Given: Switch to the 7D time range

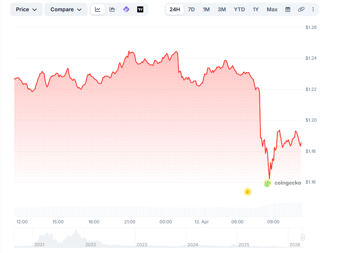Looking at the screenshot, I should (191, 9).
